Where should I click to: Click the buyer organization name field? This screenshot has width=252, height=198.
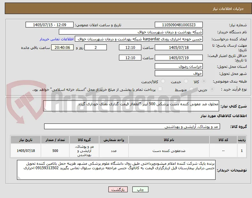[131, 32]
